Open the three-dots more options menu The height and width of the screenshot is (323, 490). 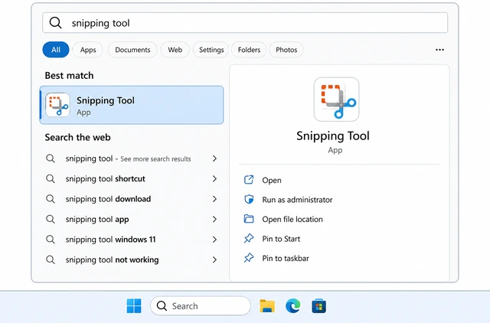point(439,50)
